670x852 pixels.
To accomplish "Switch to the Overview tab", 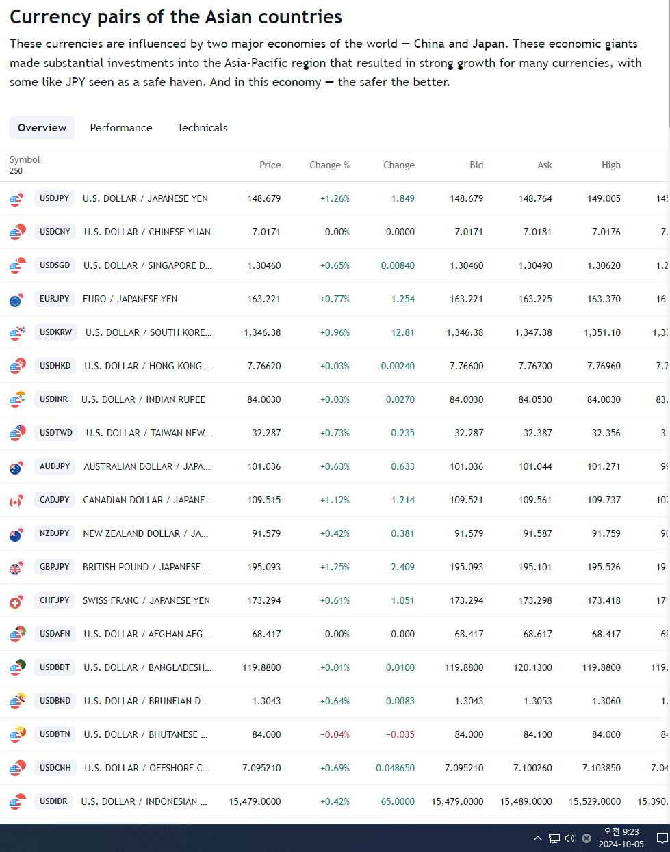I will pyautogui.click(x=42, y=128).
